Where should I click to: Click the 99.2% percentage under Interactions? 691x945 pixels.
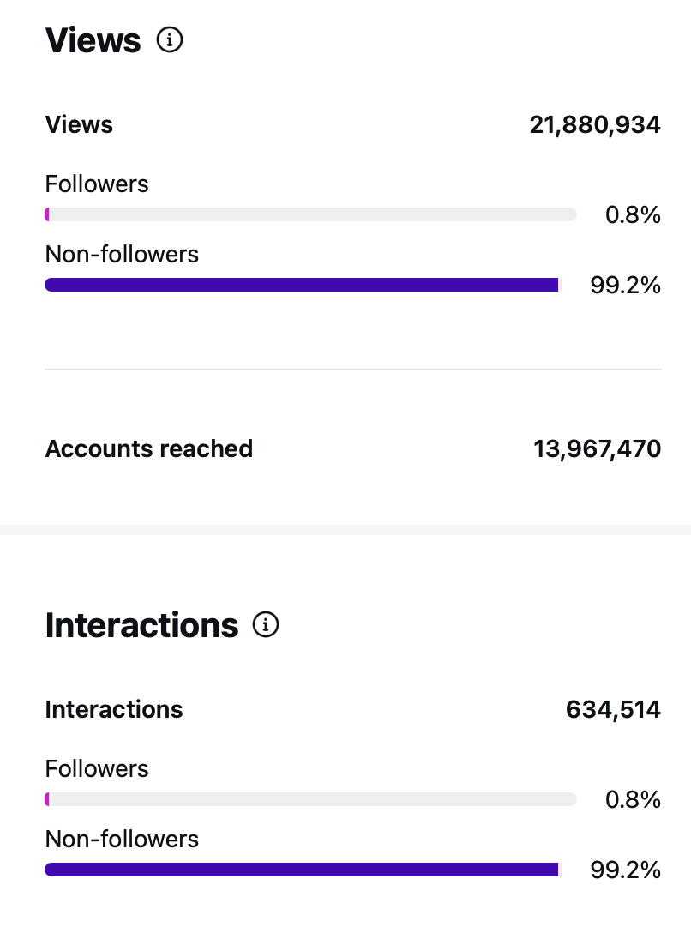pos(625,870)
